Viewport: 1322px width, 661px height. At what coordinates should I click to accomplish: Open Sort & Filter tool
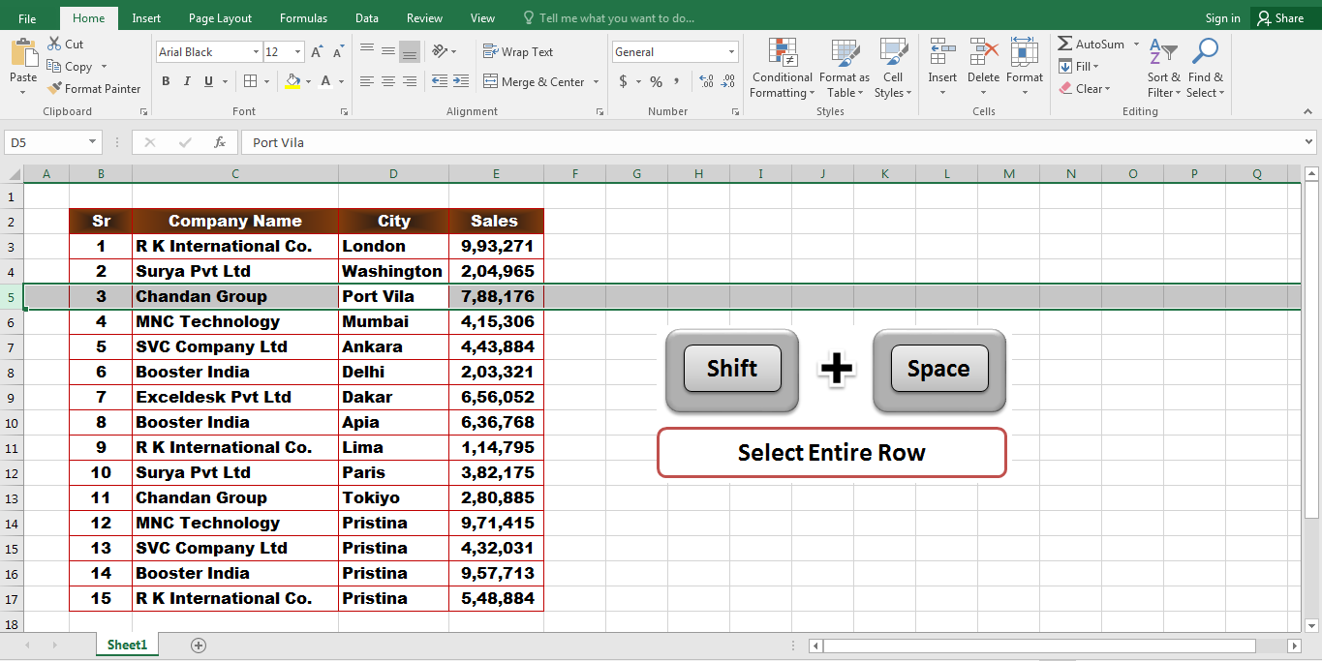1163,68
